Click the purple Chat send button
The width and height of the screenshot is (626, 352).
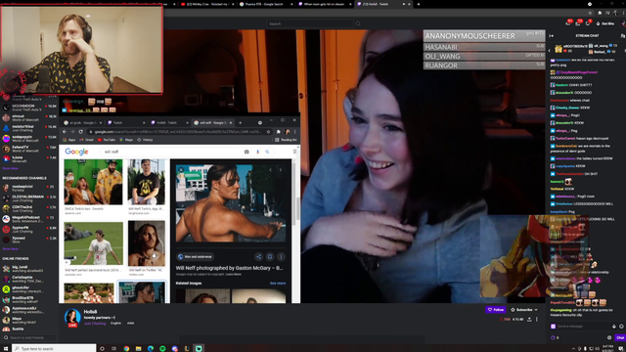pyautogui.click(x=620, y=337)
